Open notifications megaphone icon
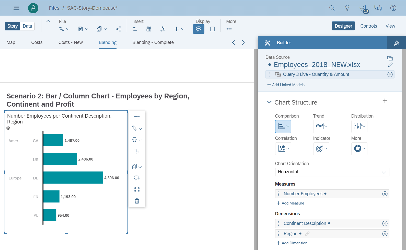This screenshot has width=406, height=250. [x=363, y=8]
